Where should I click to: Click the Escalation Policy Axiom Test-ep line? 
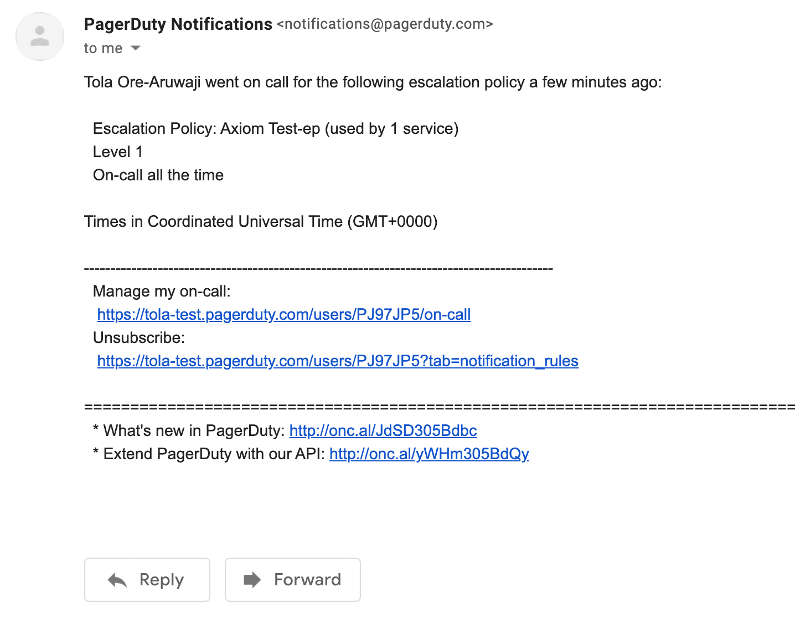pos(276,129)
